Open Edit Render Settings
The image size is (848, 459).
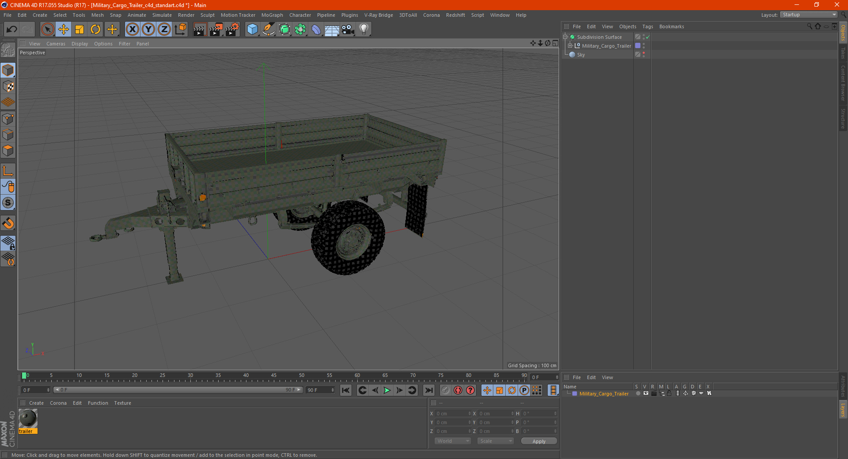(x=232, y=30)
